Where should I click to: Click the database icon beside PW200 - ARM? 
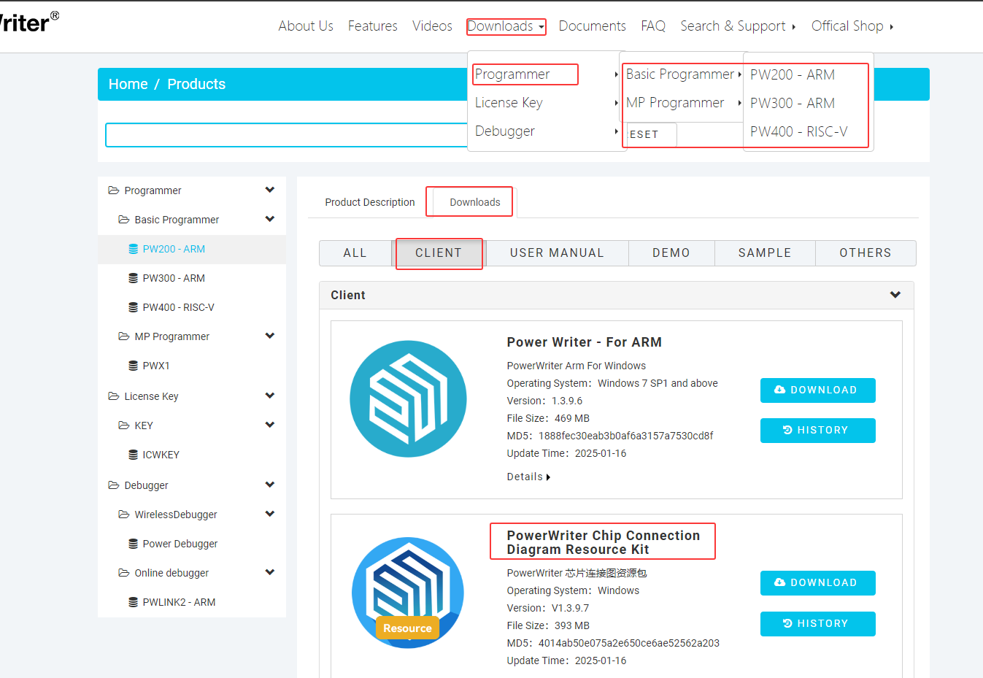[133, 249]
